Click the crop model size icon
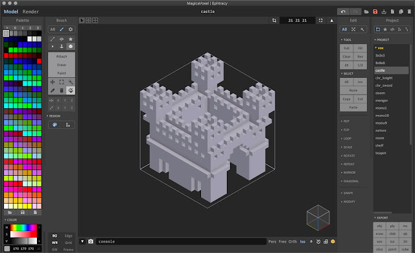Image resolution: width=415 pixels, height=253 pixels. [x=274, y=20]
